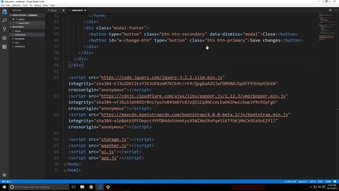Image resolution: width=339 pixels, height=191 pixels.
Task: Open the editor More Actions ellipsis
Action: coord(336,10)
